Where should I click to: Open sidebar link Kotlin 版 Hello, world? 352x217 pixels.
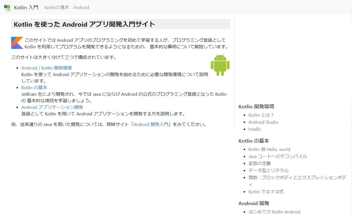coord(269,149)
